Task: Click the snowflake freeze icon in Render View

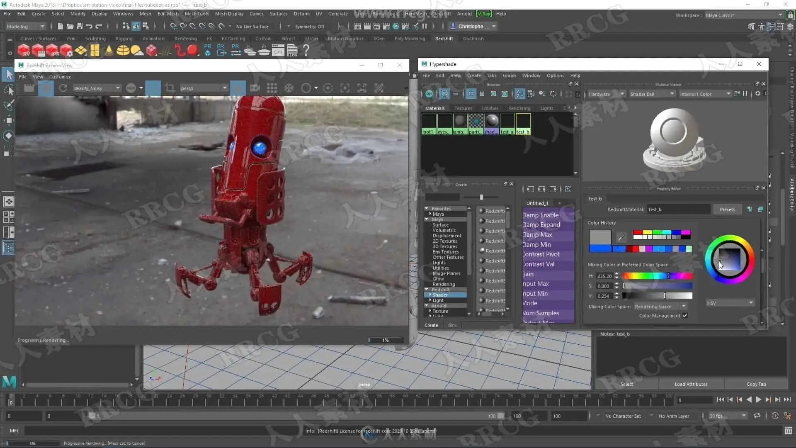Action: (x=289, y=88)
